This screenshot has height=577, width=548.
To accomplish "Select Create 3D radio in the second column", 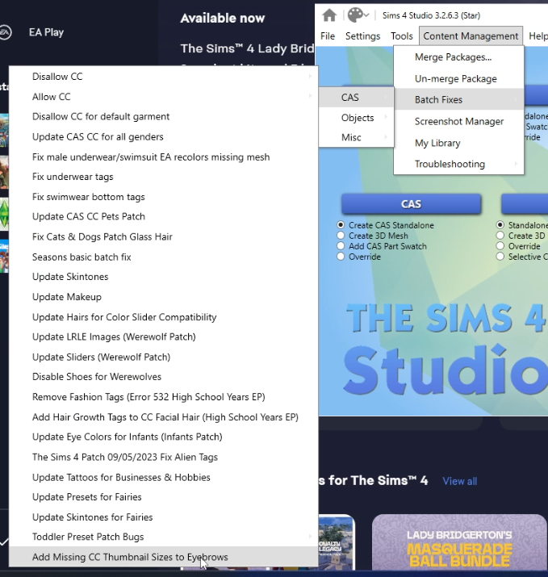I will (x=500, y=236).
